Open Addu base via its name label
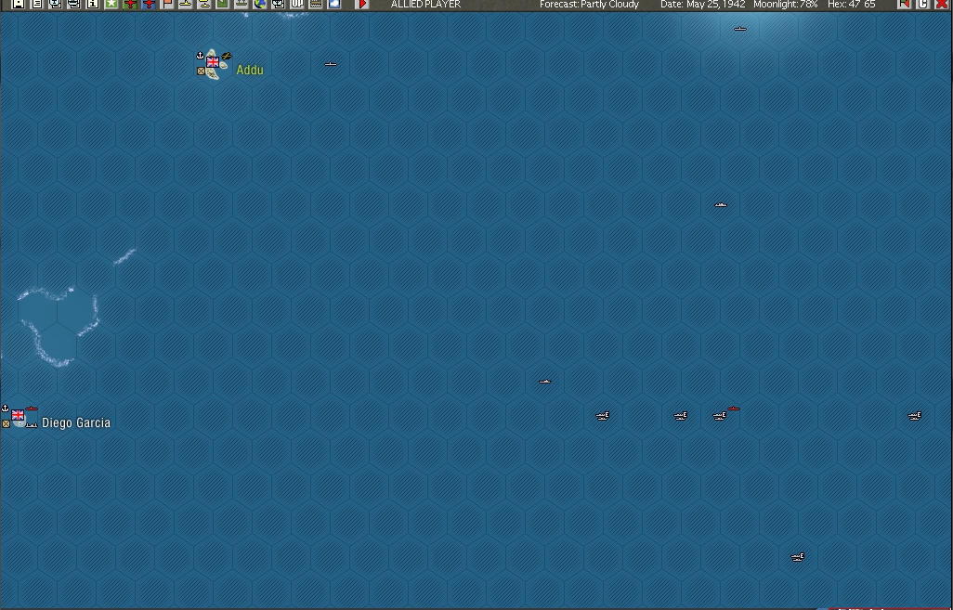 [249, 69]
